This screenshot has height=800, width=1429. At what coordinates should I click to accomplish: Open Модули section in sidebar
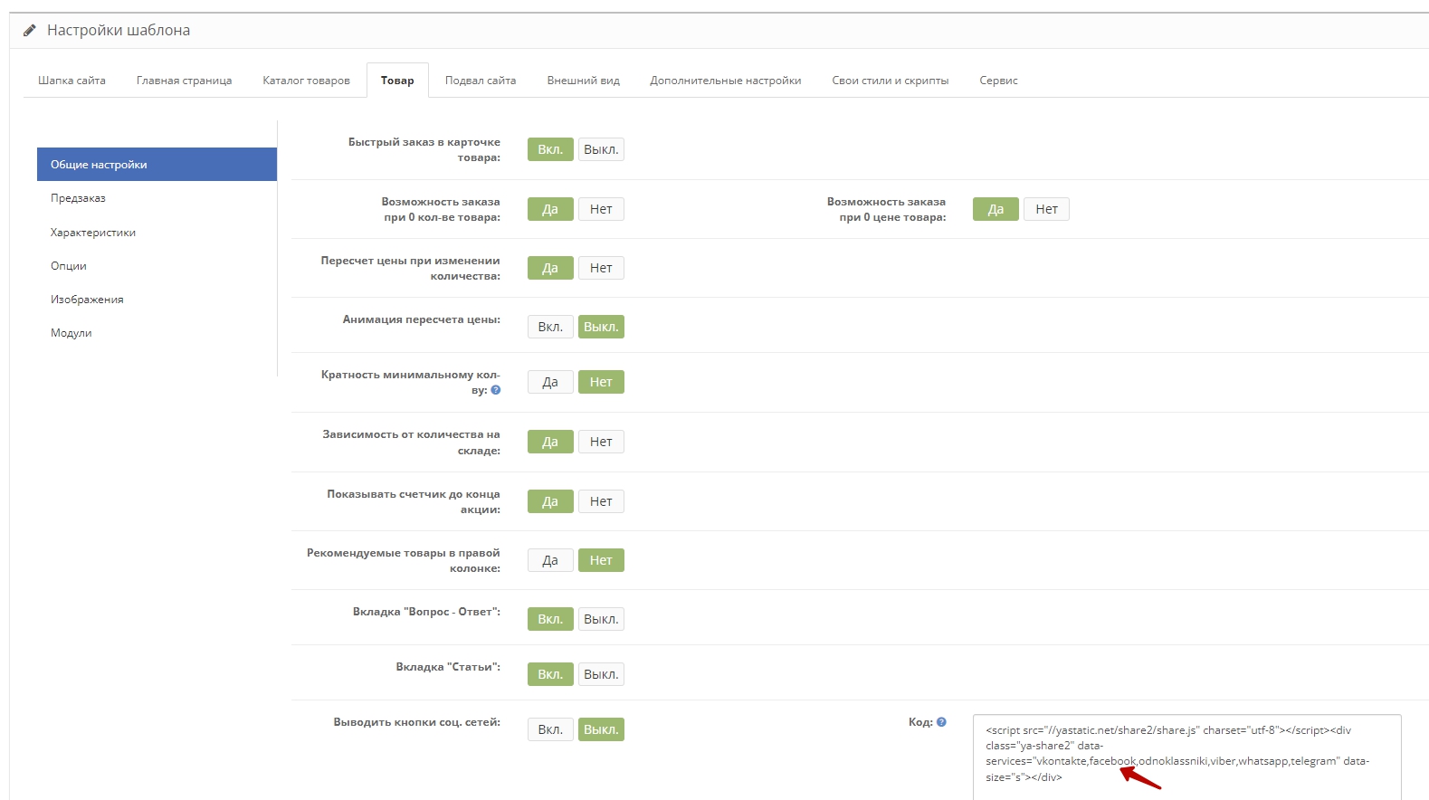(x=157, y=333)
